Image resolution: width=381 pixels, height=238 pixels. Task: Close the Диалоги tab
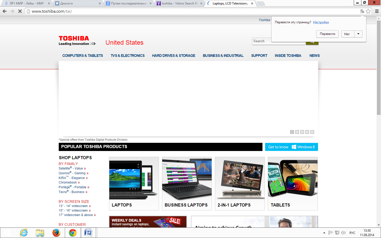[x=100, y=3]
